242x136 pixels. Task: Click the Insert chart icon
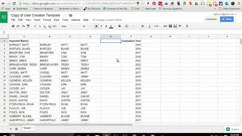[x=175, y=26]
